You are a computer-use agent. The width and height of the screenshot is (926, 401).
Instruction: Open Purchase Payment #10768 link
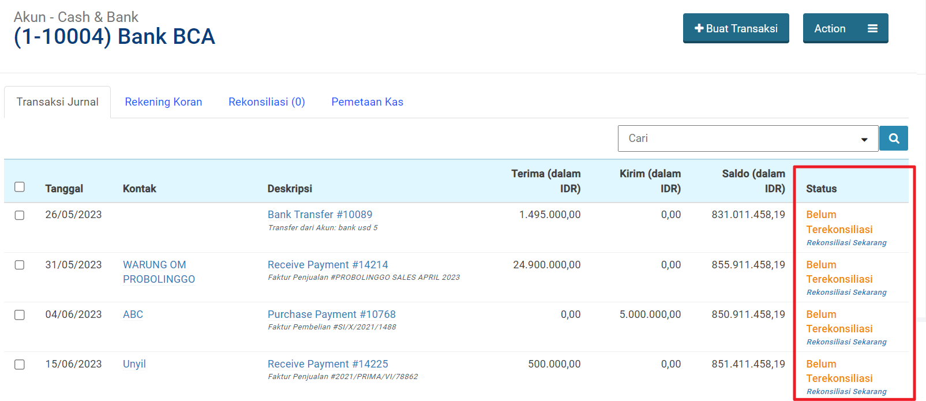click(332, 314)
